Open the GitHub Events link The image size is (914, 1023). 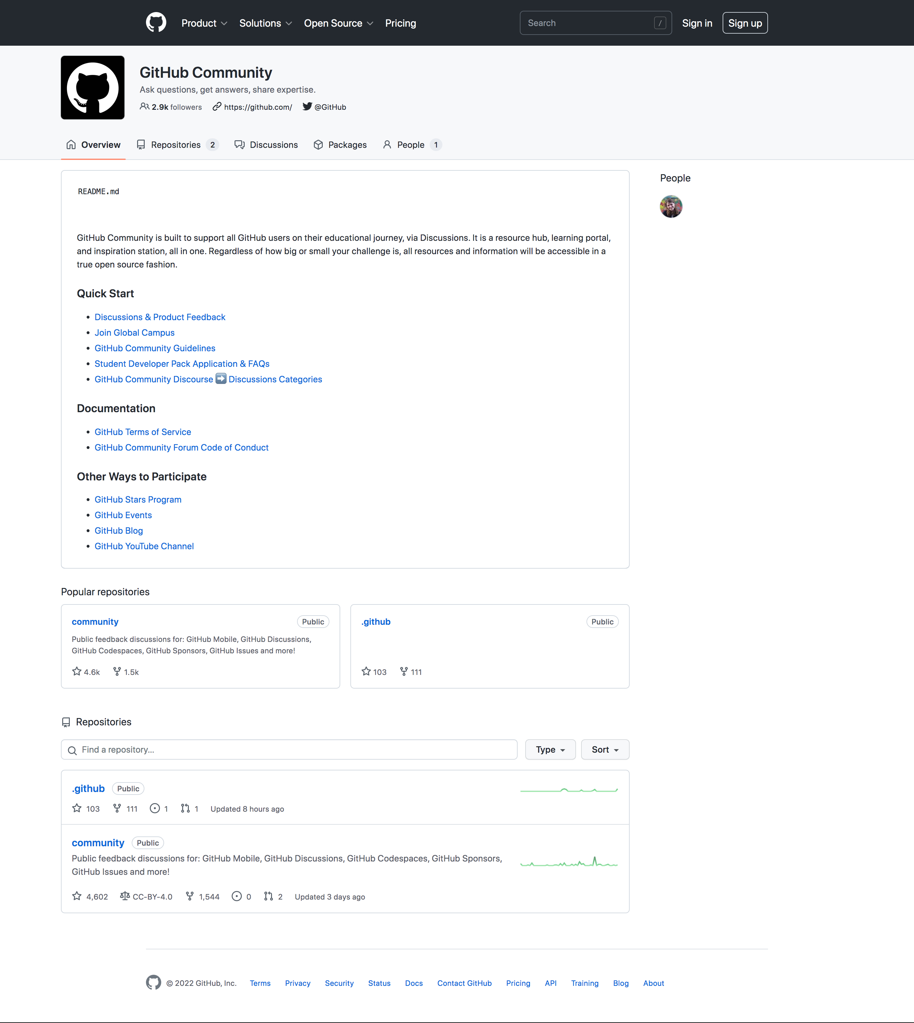(x=123, y=515)
